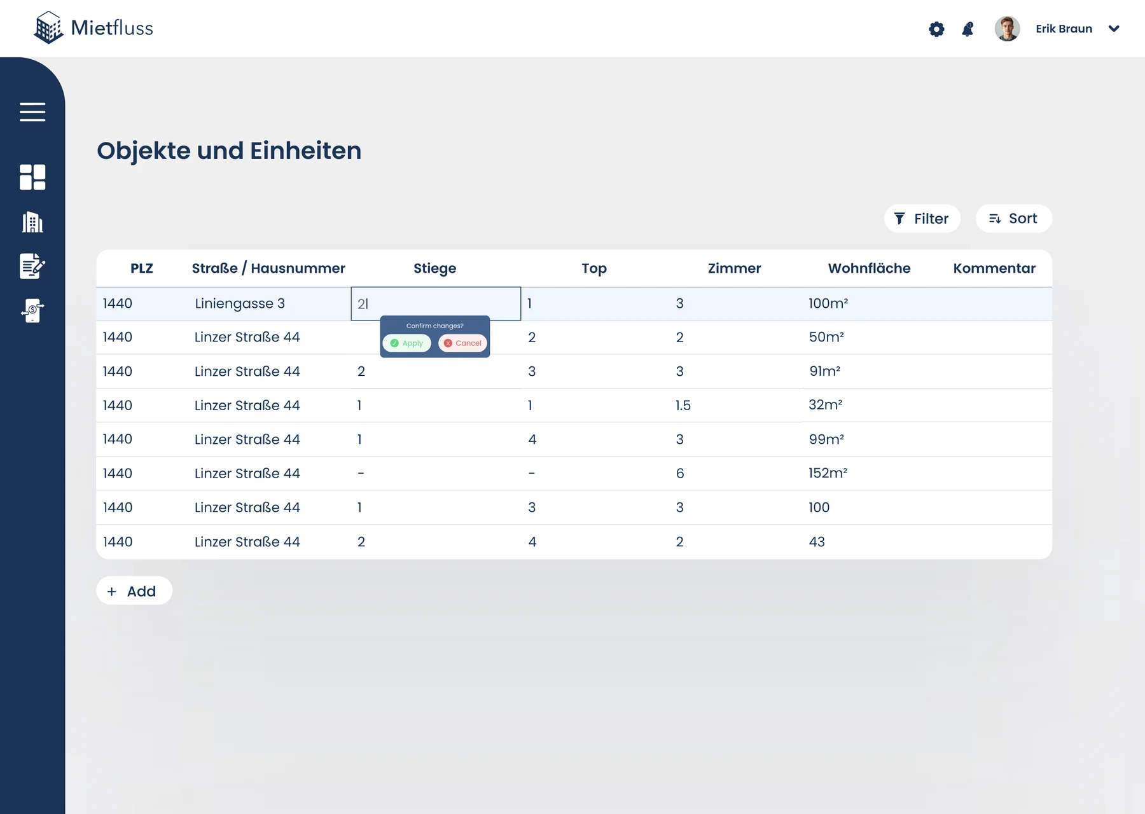Screen dimensions: 1145x814
Task: Open the dashboard tiles icon
Action: [32, 177]
